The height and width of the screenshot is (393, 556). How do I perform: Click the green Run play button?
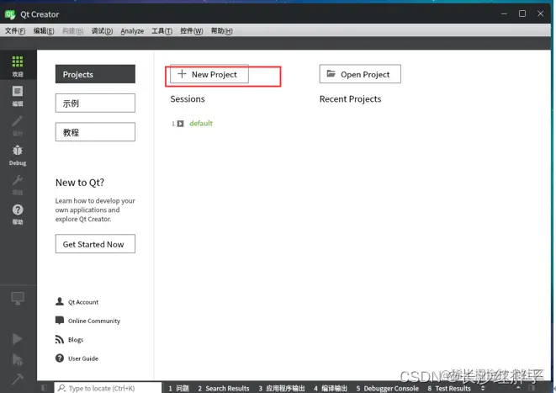click(18, 339)
